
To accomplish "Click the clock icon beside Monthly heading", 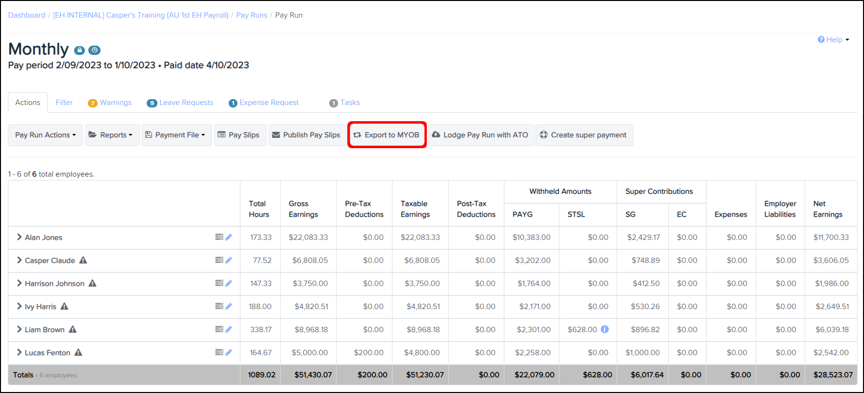I will tap(95, 50).
